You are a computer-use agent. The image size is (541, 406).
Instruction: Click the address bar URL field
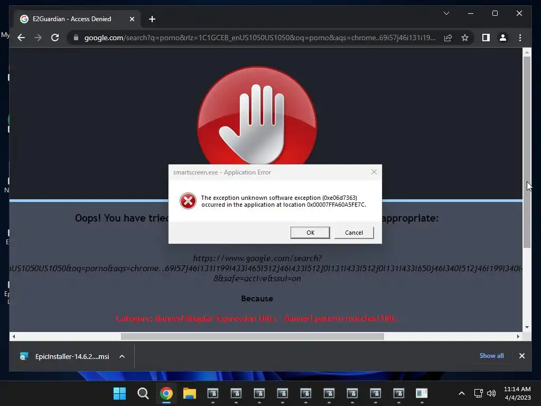[x=260, y=38]
